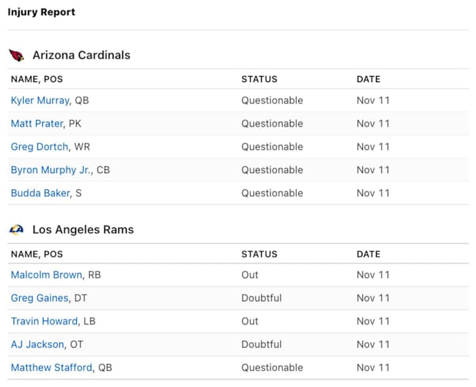Screen dimensions: 476x387
Task: Click the Arizona Cardinals logo icon
Action: 16,56
